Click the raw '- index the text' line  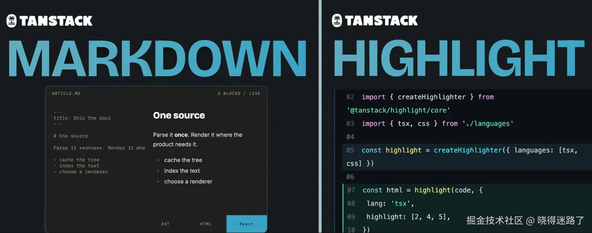click(x=76, y=166)
